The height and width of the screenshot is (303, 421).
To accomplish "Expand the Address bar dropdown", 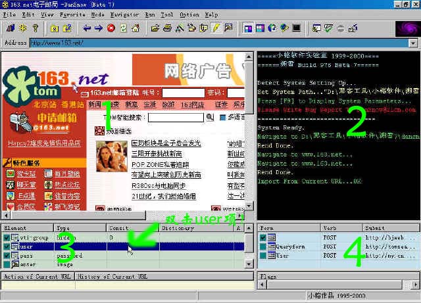I will click(x=413, y=43).
